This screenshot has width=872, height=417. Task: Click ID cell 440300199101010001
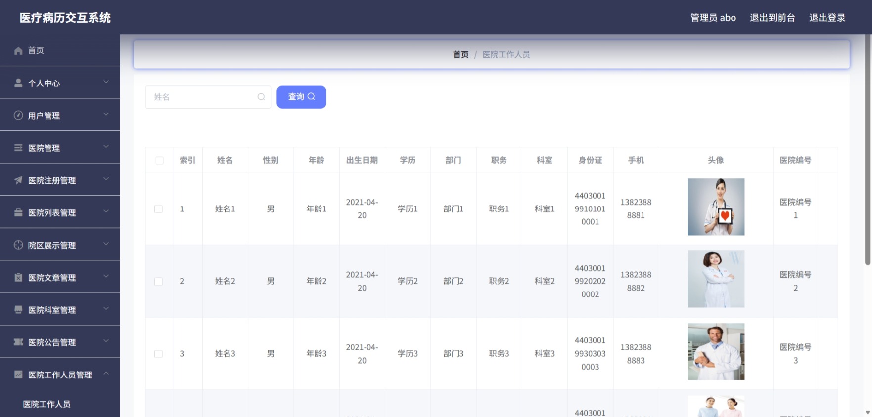(x=590, y=209)
